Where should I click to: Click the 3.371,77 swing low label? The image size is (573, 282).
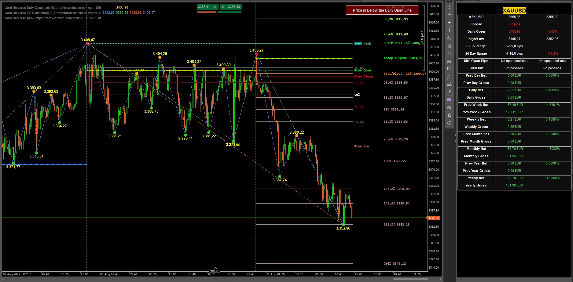[13, 167]
